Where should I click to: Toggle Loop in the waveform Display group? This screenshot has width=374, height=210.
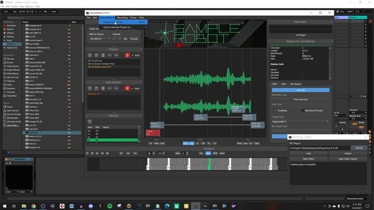click(192, 143)
